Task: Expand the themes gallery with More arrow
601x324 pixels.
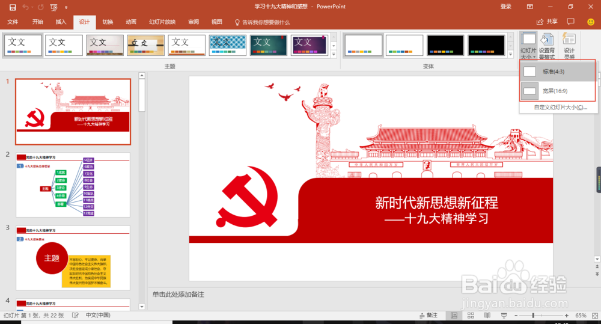Action: (x=334, y=55)
